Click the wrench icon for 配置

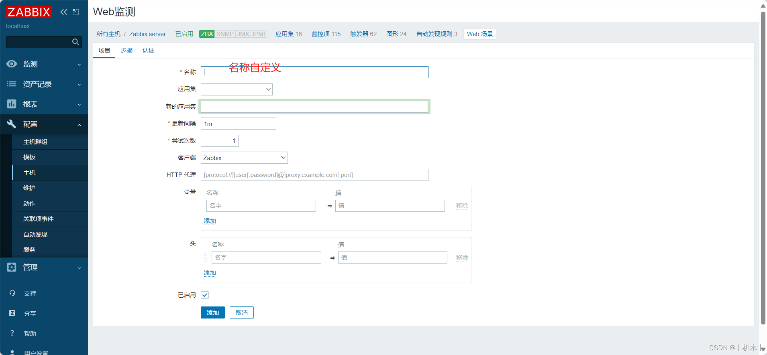tap(12, 124)
